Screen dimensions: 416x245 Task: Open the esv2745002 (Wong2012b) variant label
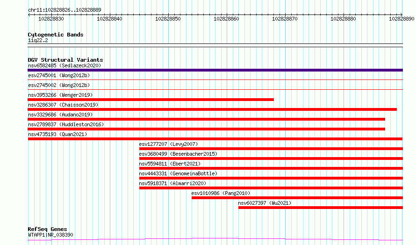pyautogui.click(x=59, y=85)
